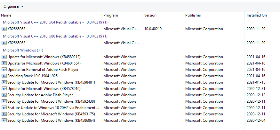Image resolution: width=280 pixels, height=130 pixels.
Task: Select the x86 KB2565063 entry name
Action: tap(16, 43)
